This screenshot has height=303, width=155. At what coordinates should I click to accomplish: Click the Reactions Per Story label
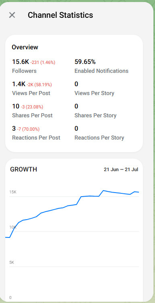(x=99, y=138)
